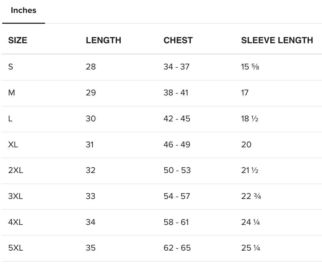Select the 5XL size row label
The image size is (322, 266).
(x=16, y=248)
